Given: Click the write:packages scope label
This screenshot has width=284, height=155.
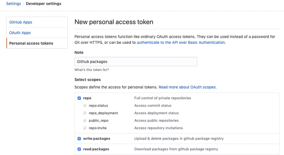Looking at the screenshot, I should click(x=96, y=138).
